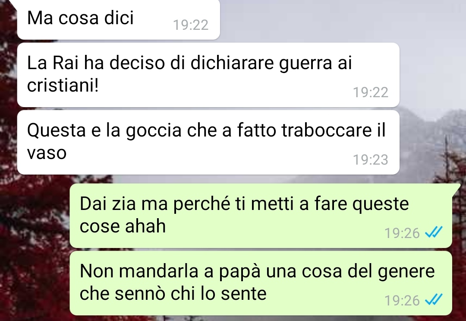This screenshot has height=321, width=466.
Task: Tap the 'Non mandarla a papà' message bubble
Action: (261, 283)
